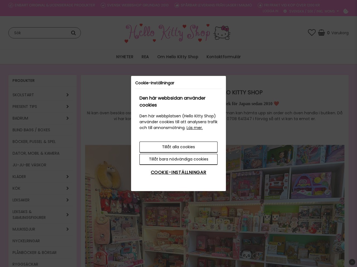Image resolution: width=357 pixels, height=267 pixels.
Task: Click the gear icon next to SVENSKA/SEK
Action: click(285, 11)
